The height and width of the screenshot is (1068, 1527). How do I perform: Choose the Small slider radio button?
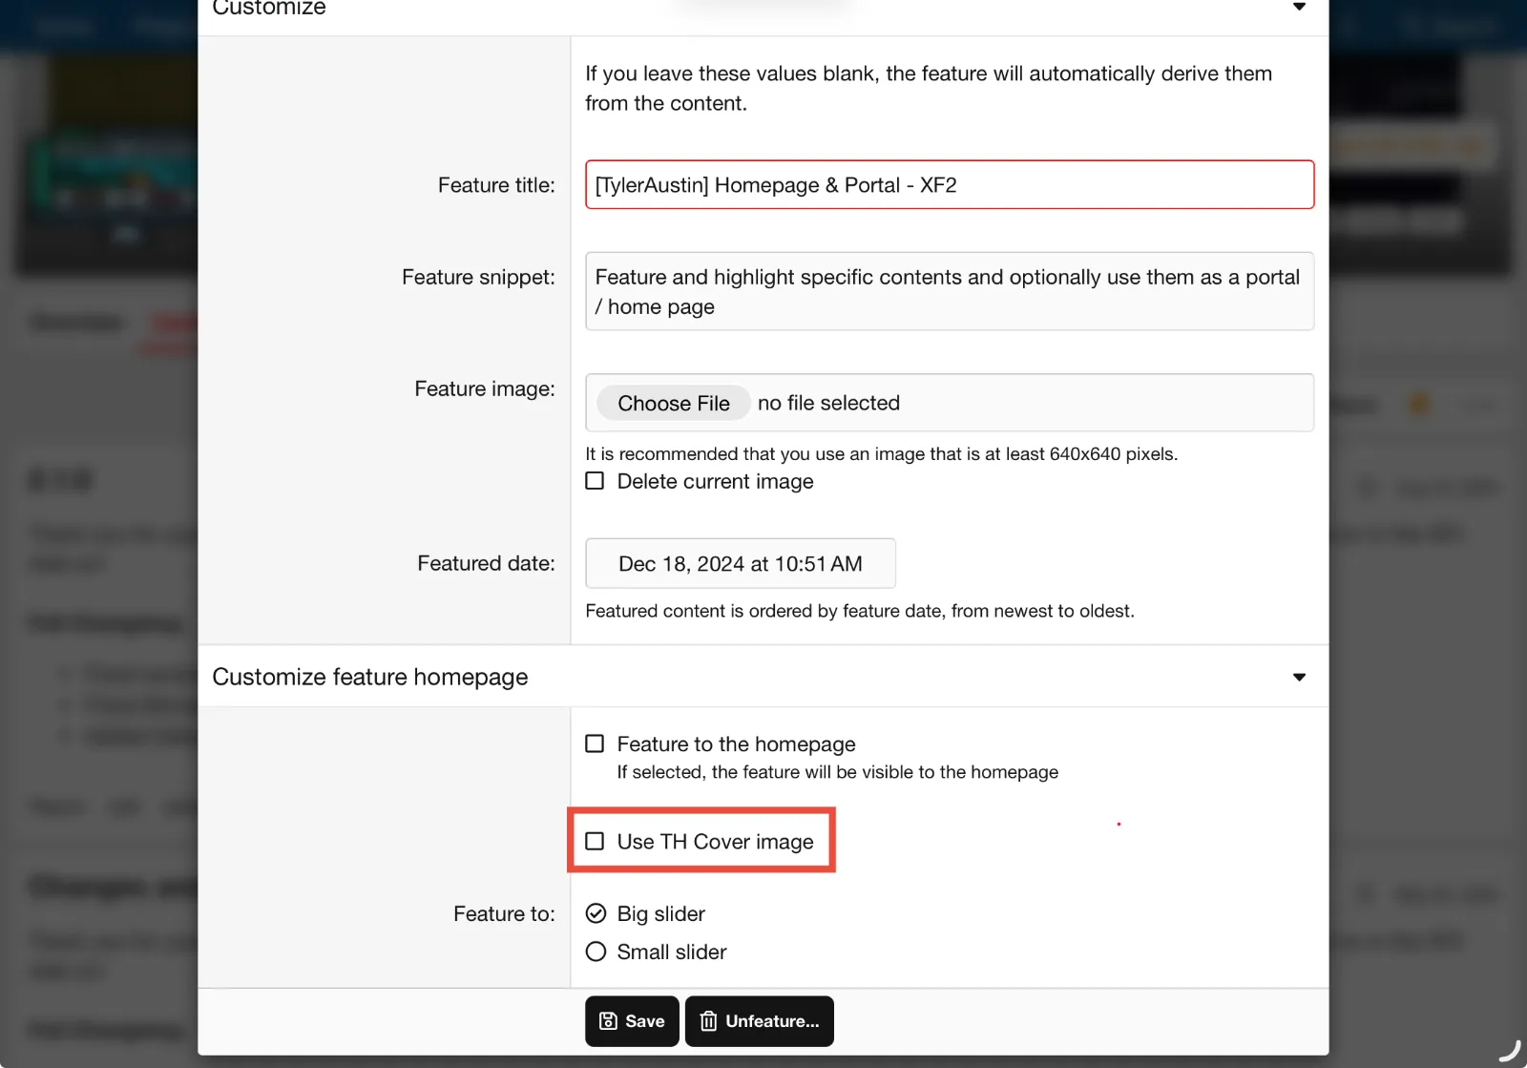pyautogui.click(x=596, y=952)
